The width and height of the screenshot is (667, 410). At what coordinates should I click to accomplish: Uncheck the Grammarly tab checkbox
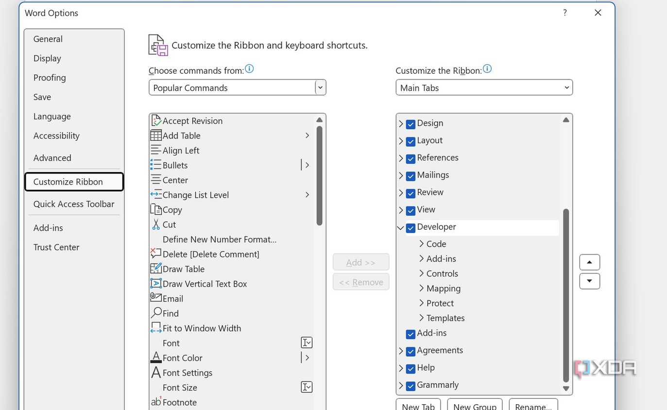pyautogui.click(x=410, y=386)
